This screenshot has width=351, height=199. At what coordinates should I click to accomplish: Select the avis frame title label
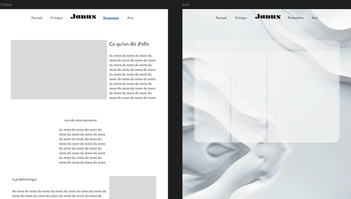click(185, 4)
